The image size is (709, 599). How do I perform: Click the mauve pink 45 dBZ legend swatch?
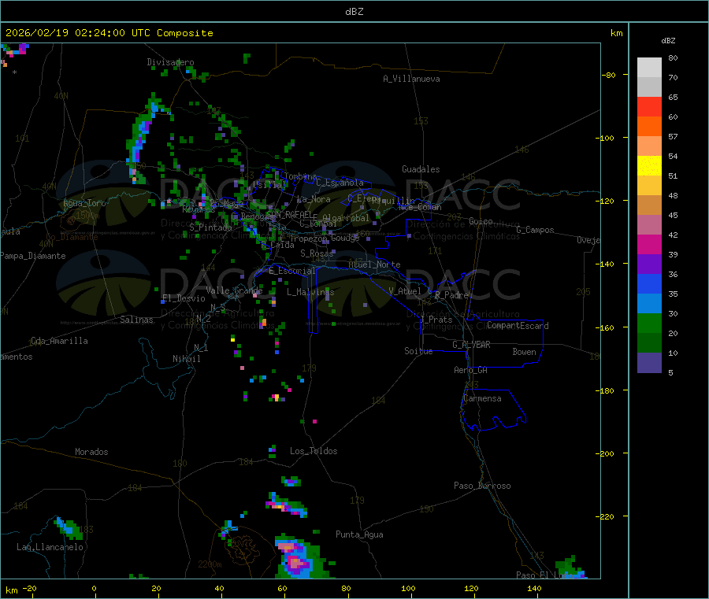tap(649, 224)
